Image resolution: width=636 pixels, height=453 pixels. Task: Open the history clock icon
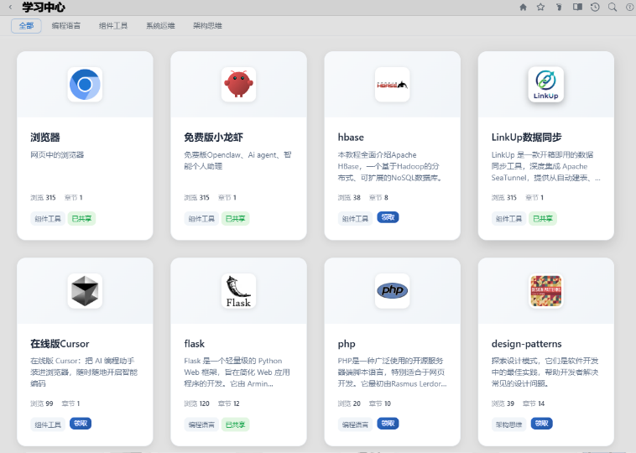coord(595,7)
